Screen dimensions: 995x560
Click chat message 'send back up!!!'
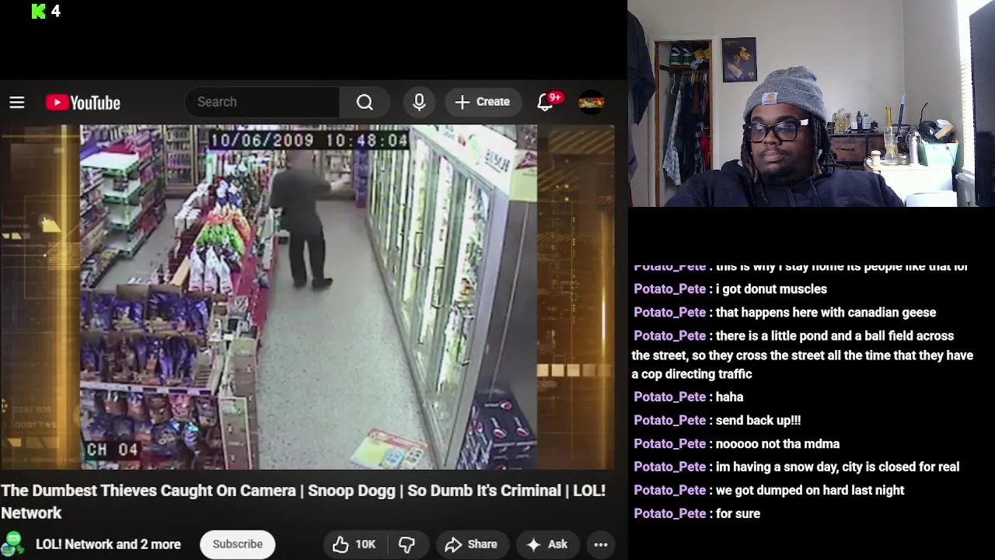point(758,420)
